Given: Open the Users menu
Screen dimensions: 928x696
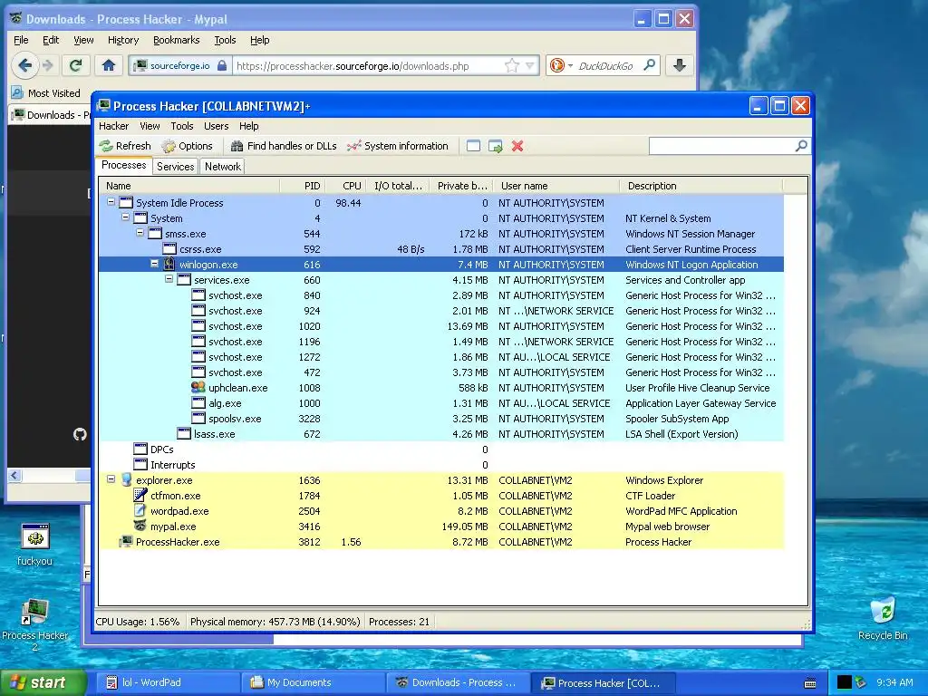Looking at the screenshot, I should coord(216,126).
